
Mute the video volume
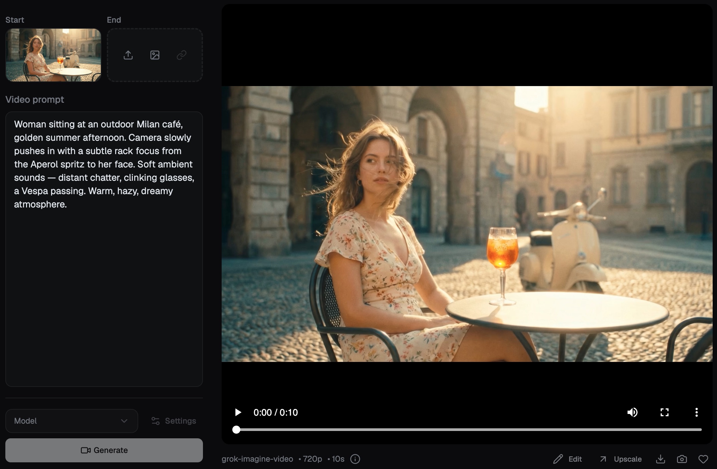tap(632, 412)
